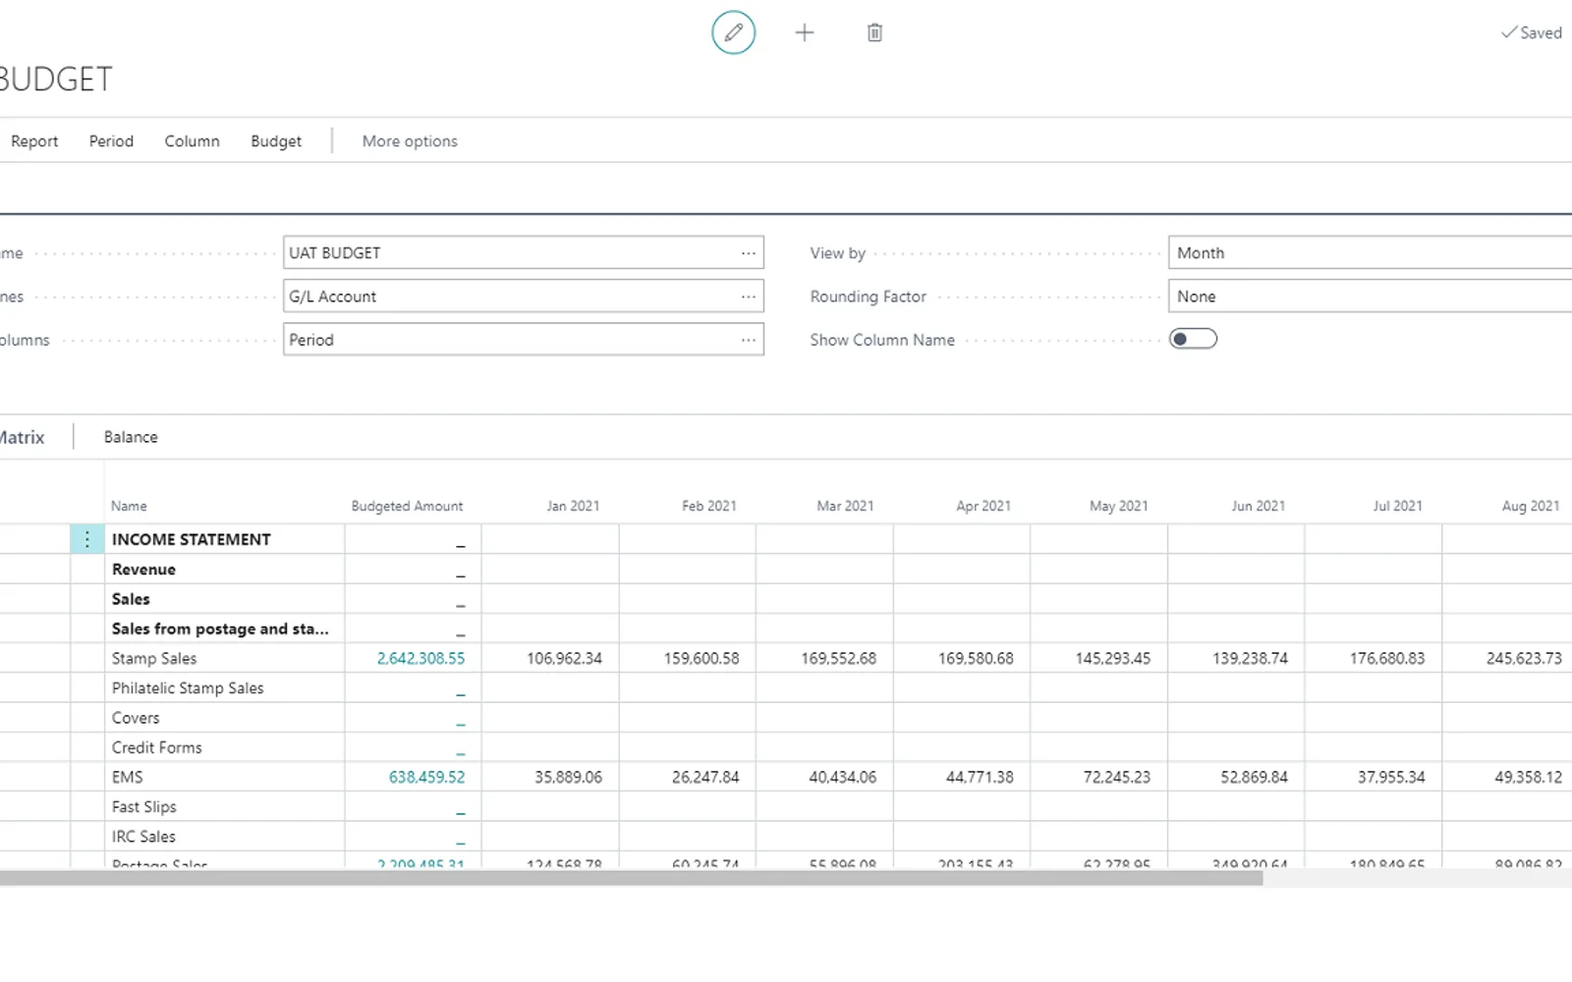Click Stamp Sales Jan 2021 value 106,962.34
Screen dimensions: 1572x982
pos(564,658)
